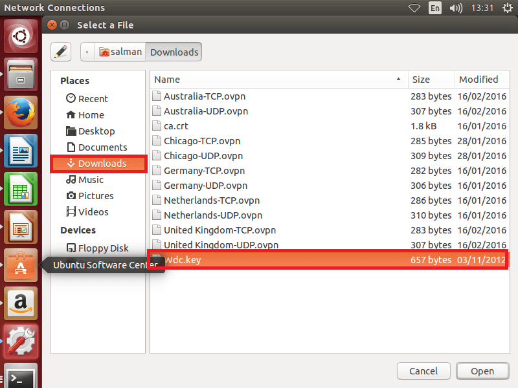Open the Files manager launcher icon
The width and height of the screenshot is (518, 388).
[x=21, y=74]
